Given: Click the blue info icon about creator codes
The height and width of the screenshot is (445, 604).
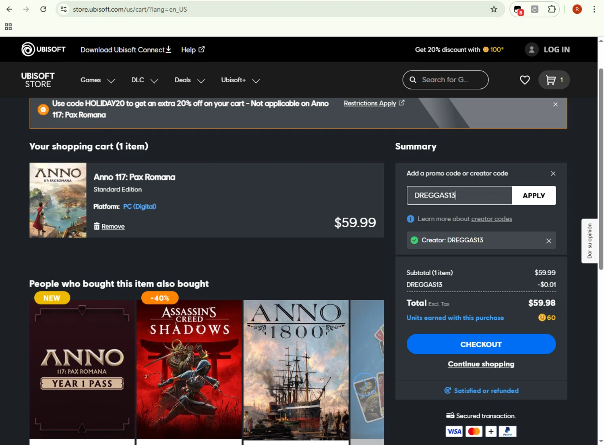Looking at the screenshot, I should [410, 219].
